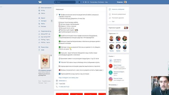Open VKMD in the left menu
This screenshot has height=95, width=169.
click(43, 50)
